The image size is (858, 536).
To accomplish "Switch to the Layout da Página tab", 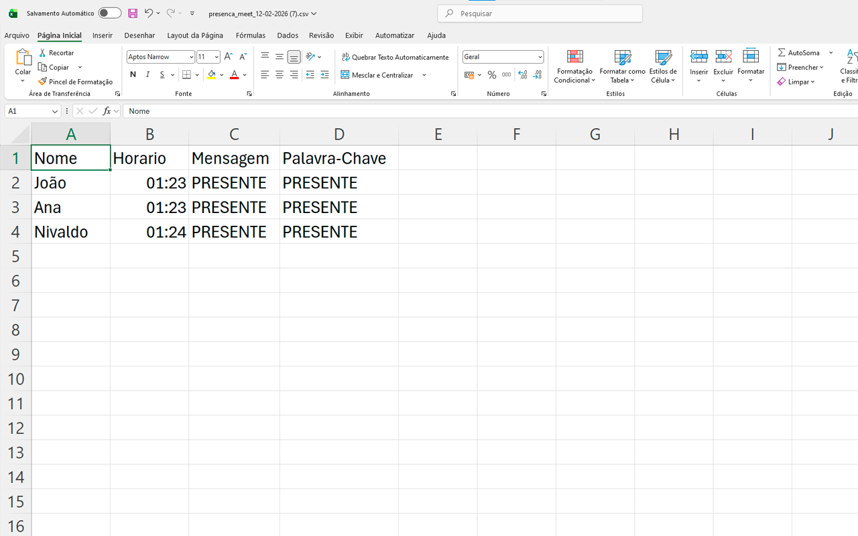I will click(x=195, y=36).
